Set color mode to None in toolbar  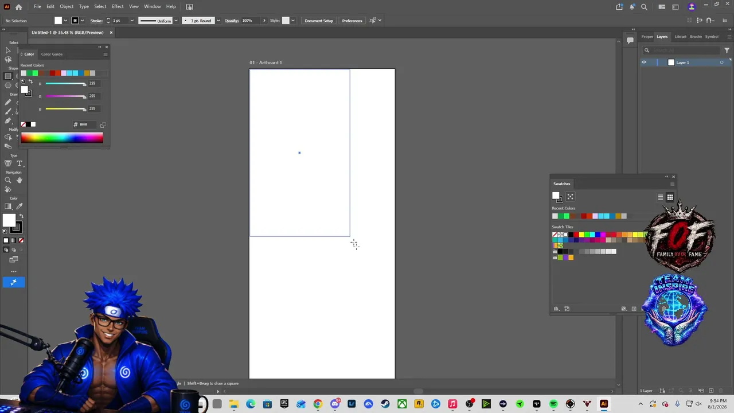(21, 240)
